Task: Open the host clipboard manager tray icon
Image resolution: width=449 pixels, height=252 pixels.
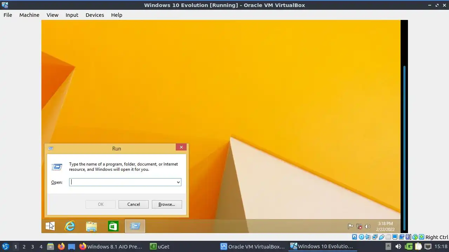Action: click(418, 246)
